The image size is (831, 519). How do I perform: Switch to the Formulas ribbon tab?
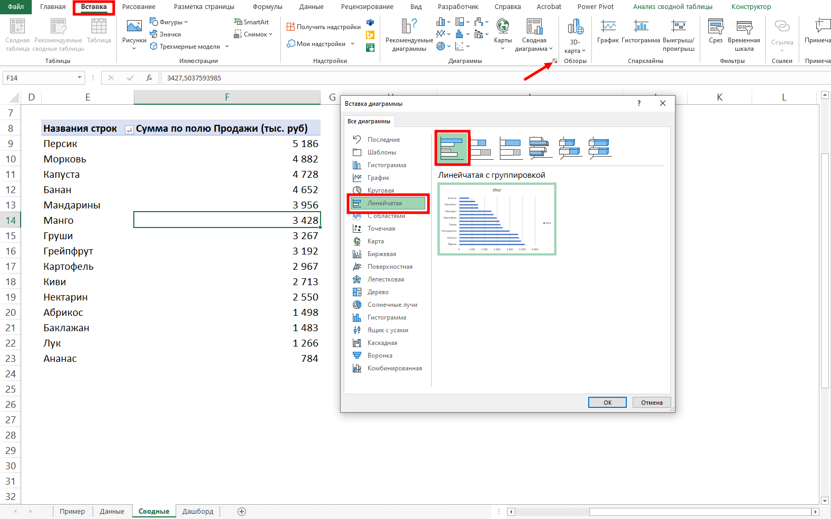(267, 7)
